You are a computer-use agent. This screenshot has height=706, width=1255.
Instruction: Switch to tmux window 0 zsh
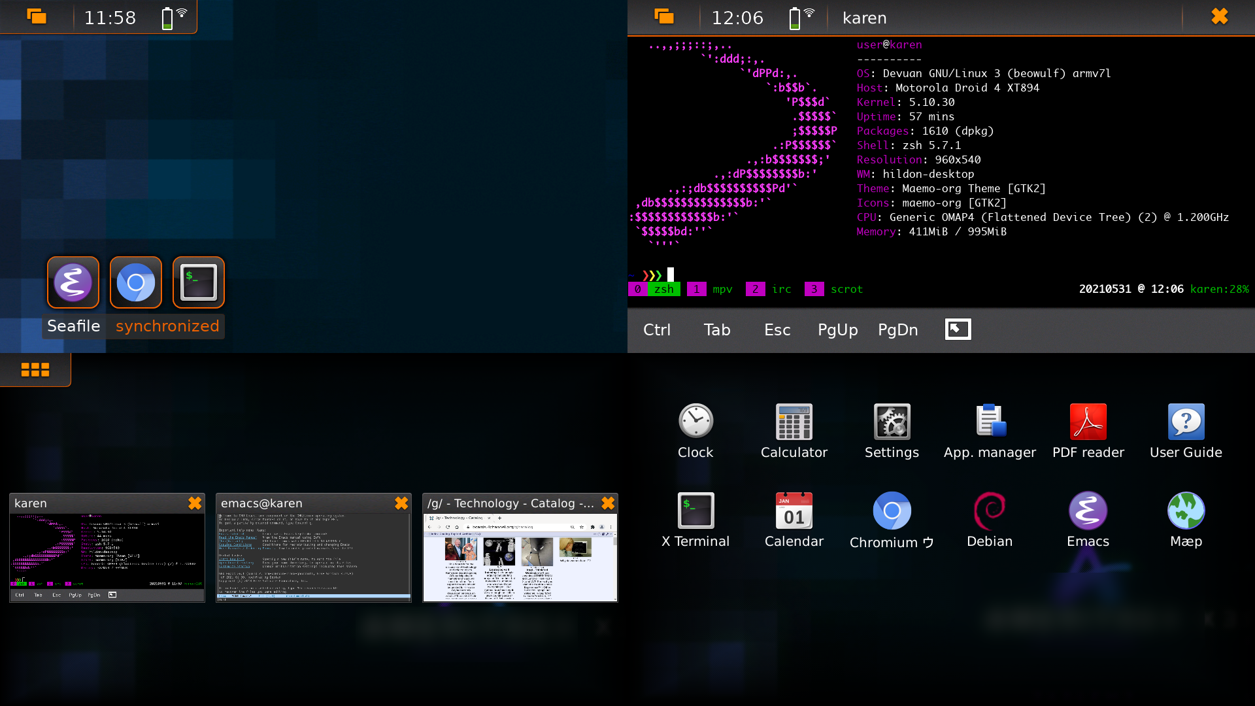pyautogui.click(x=654, y=289)
